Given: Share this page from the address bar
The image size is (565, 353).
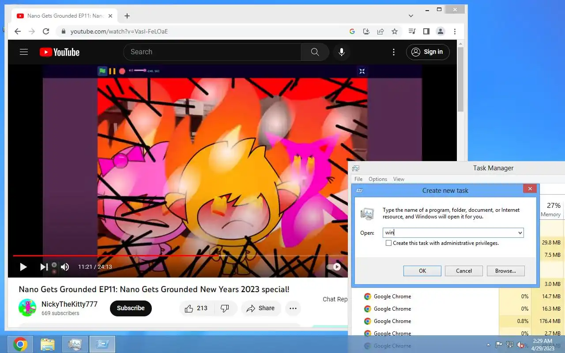Looking at the screenshot, I should [380, 31].
